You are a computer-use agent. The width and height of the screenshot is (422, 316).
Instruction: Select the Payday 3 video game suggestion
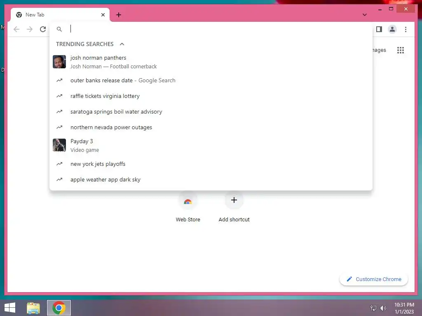tap(211, 145)
